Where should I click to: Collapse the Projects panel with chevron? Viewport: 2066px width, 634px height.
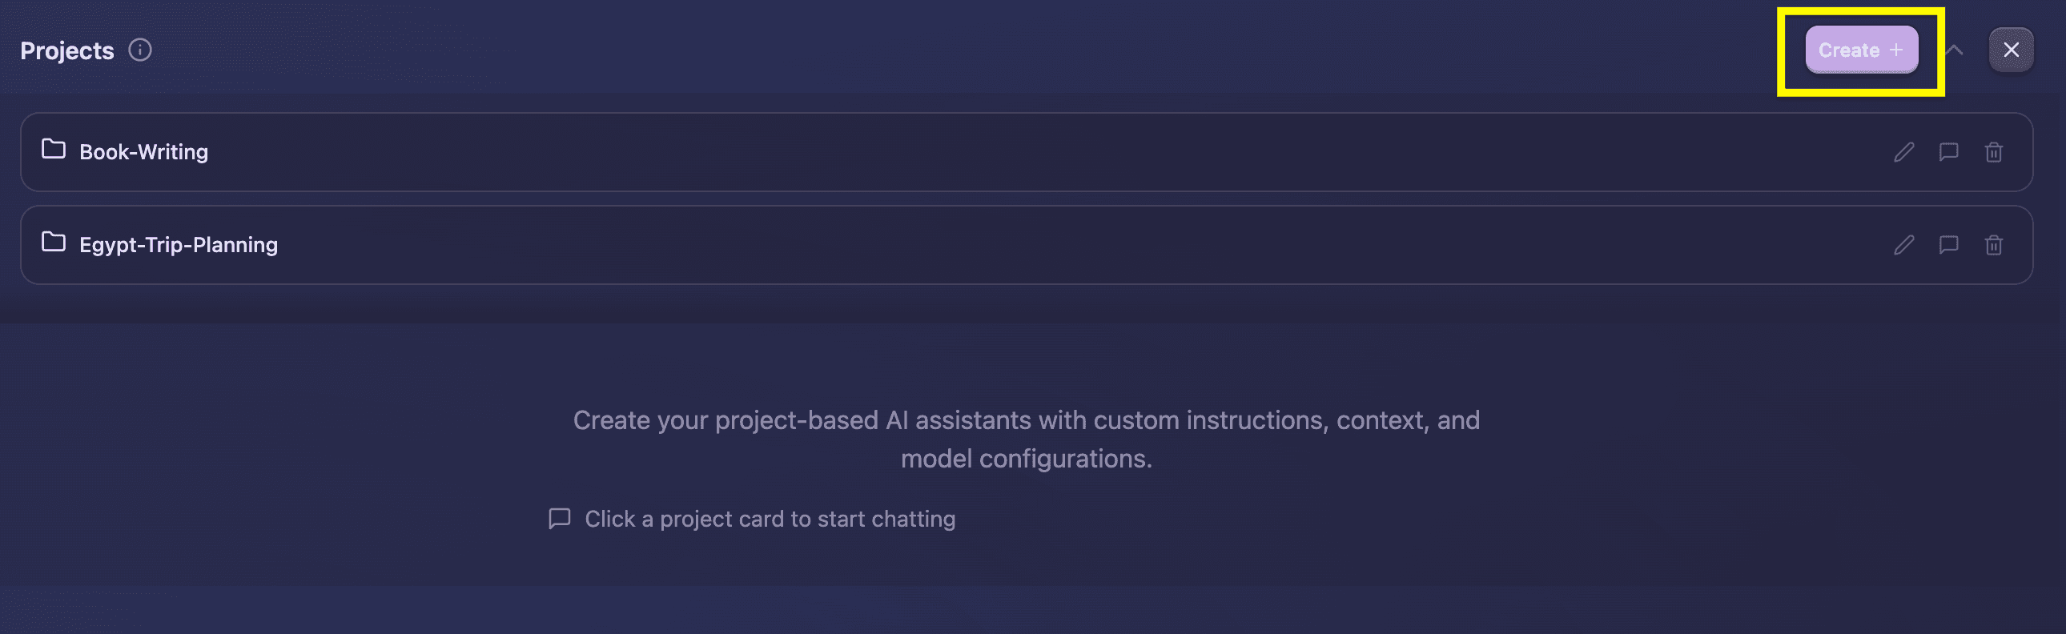point(1955,50)
